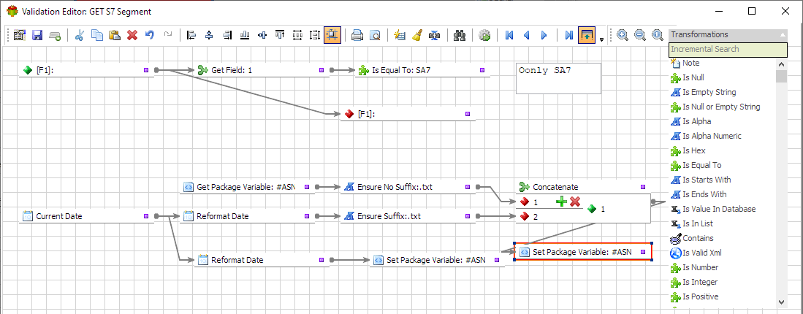Select the red [F1]: output node
The width and height of the screenshot is (803, 314).
point(408,114)
